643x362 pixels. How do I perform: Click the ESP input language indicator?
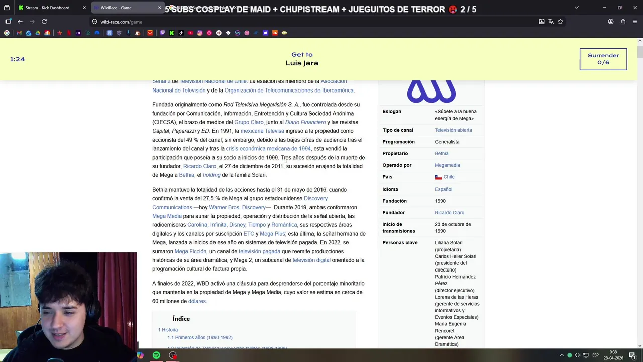tap(595, 355)
